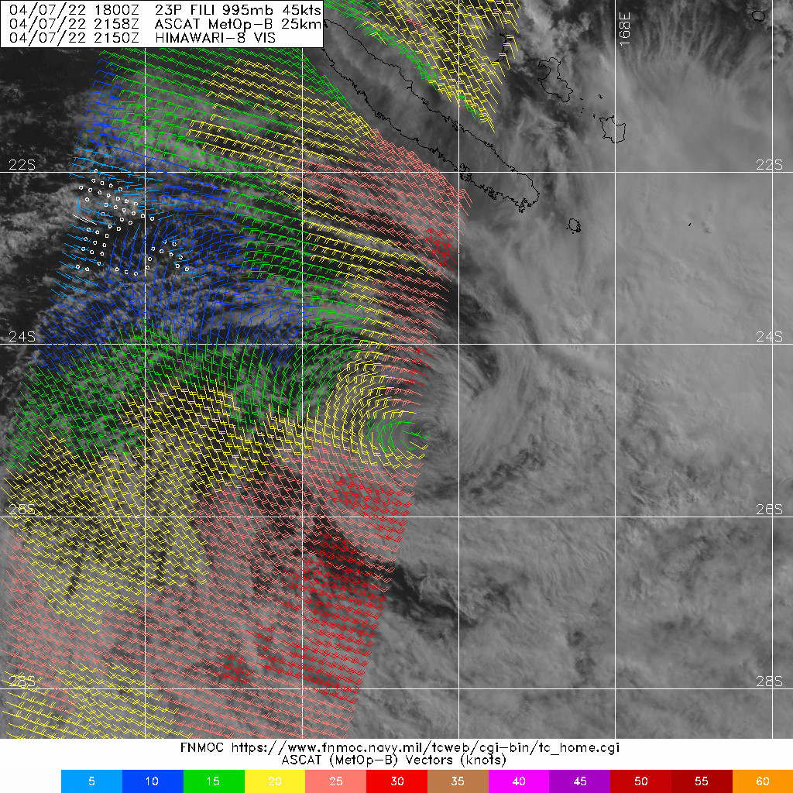Click the 25 knots salmon legend swatch
The height and width of the screenshot is (793, 793).
click(336, 781)
